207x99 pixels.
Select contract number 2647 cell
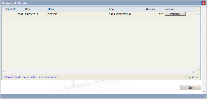point(13,14)
